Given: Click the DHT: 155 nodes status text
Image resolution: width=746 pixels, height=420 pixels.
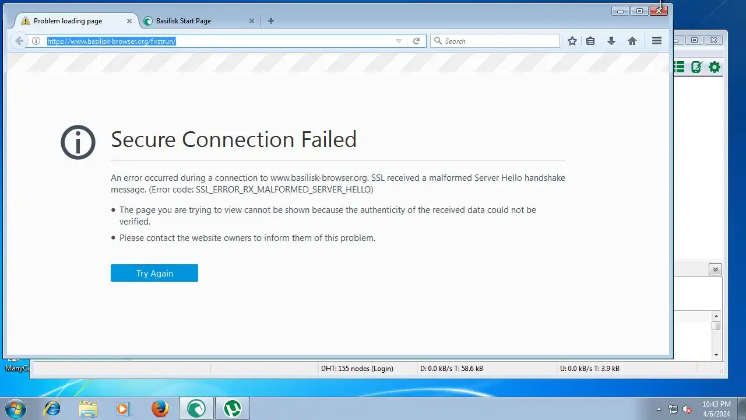Looking at the screenshot, I should 357,369.
